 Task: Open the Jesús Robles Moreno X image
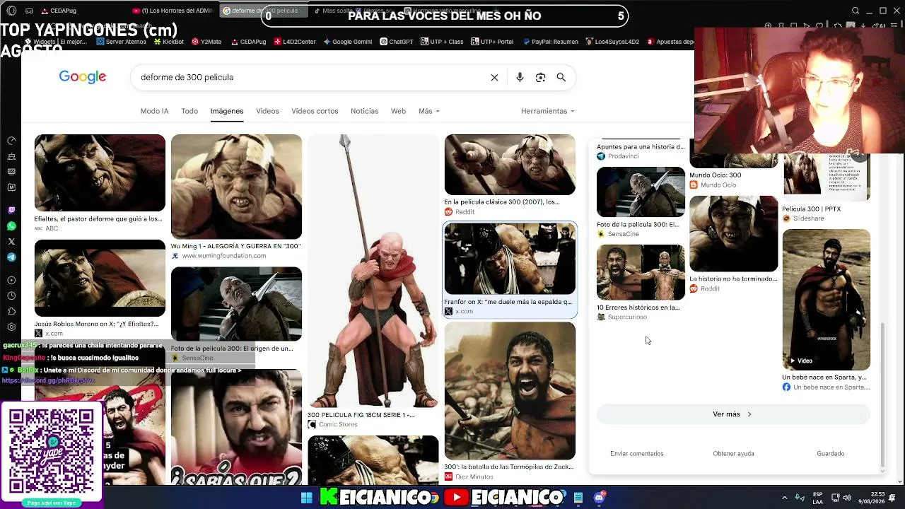click(x=100, y=278)
